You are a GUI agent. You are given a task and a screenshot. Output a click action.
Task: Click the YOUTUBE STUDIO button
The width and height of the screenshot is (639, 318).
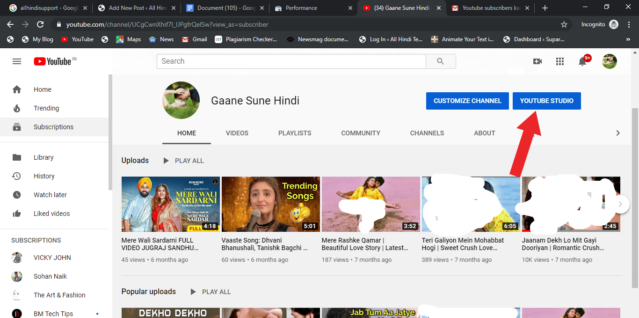point(547,101)
